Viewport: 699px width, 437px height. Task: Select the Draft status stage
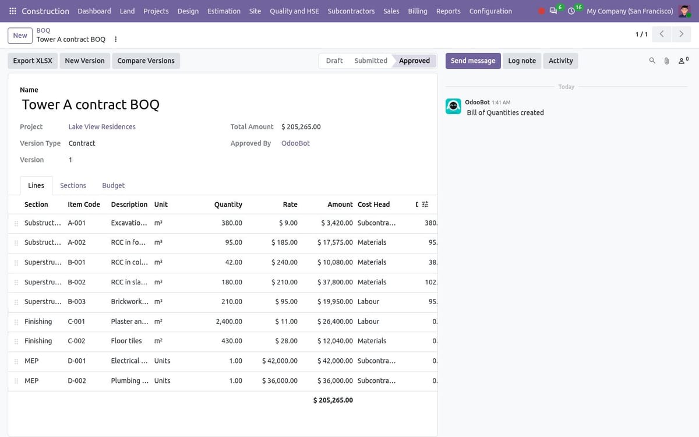[x=334, y=61]
